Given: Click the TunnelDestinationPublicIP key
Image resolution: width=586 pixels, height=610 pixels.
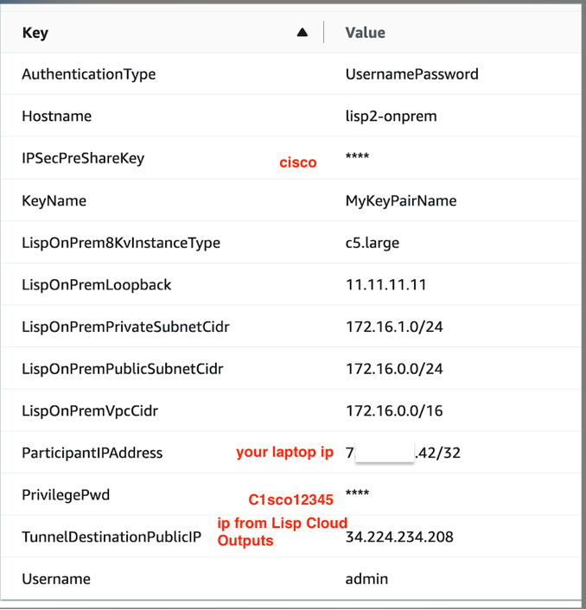Looking at the screenshot, I should pyautogui.click(x=111, y=537).
